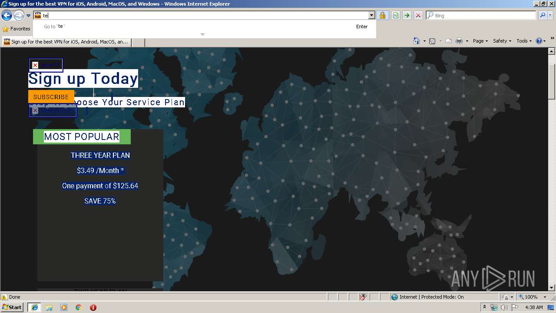Viewport: 556px width, 313px height.
Task: Click the broken image below Subscribe
Action: [x=53, y=110]
